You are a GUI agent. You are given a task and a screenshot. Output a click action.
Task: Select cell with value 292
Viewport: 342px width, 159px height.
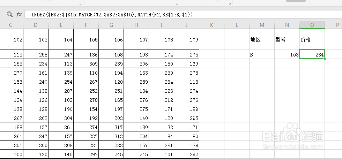click(x=186, y=154)
